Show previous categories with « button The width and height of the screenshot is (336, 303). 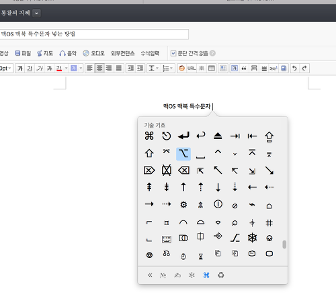pos(150,275)
